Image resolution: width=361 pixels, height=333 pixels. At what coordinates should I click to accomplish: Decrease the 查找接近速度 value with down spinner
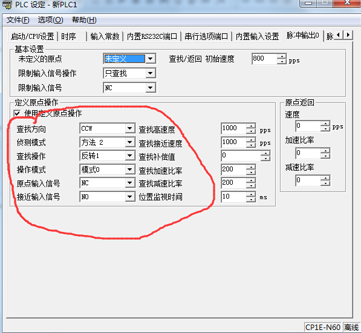(251, 145)
